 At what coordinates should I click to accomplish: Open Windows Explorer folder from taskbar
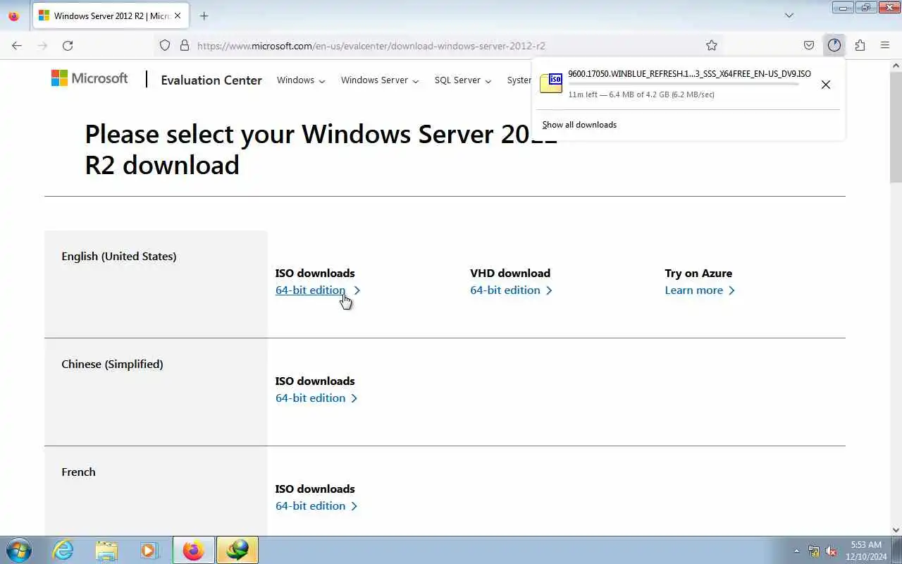(106, 550)
